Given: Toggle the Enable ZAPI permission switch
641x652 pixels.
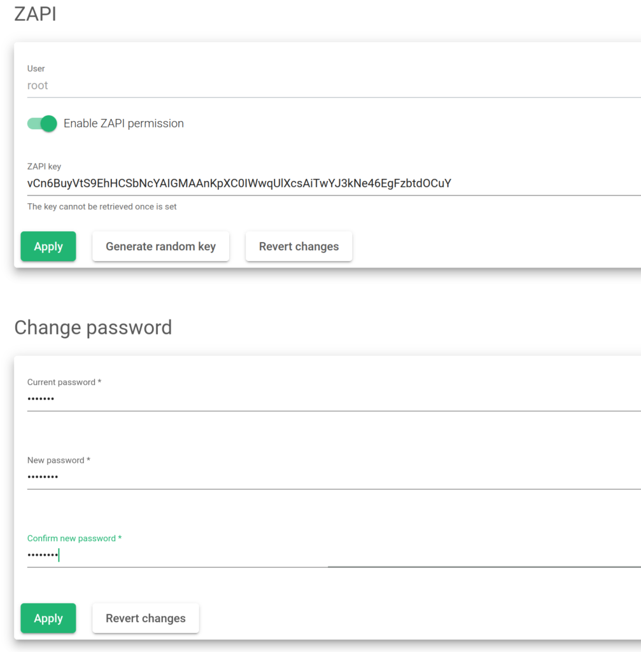Looking at the screenshot, I should pyautogui.click(x=42, y=124).
